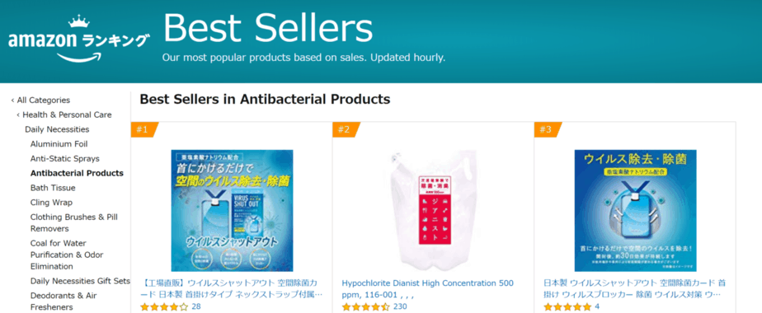Open the #1 Virus Shut Out product image
The height and width of the screenshot is (313, 762).
pos(232,210)
